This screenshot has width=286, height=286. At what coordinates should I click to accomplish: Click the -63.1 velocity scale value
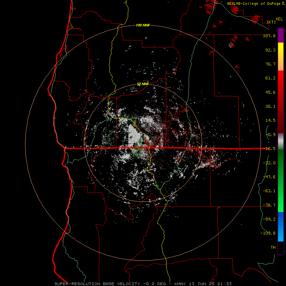click(269, 191)
